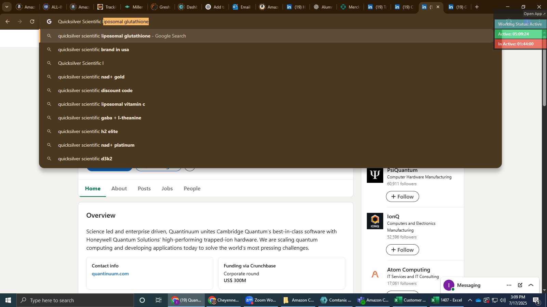
Task: Open the Atom Computing name link
Action: (409, 270)
